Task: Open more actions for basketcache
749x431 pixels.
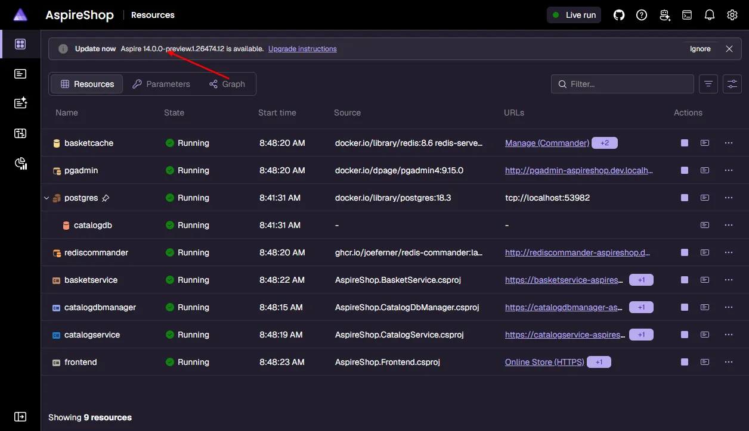Action: 728,143
